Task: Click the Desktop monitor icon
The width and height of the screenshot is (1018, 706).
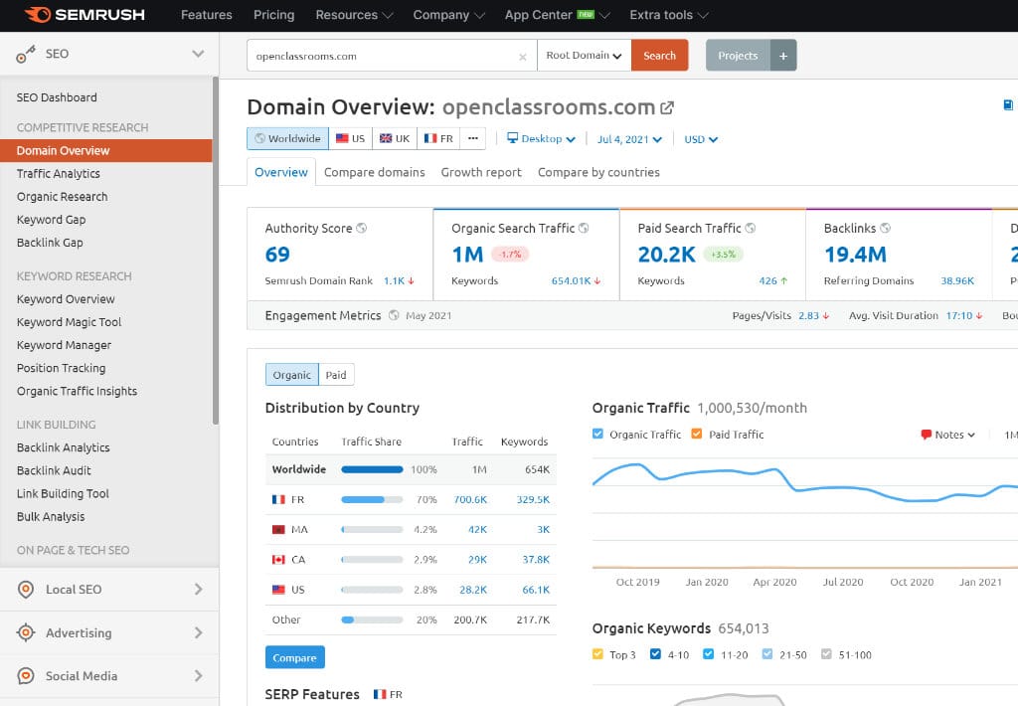Action: point(512,137)
